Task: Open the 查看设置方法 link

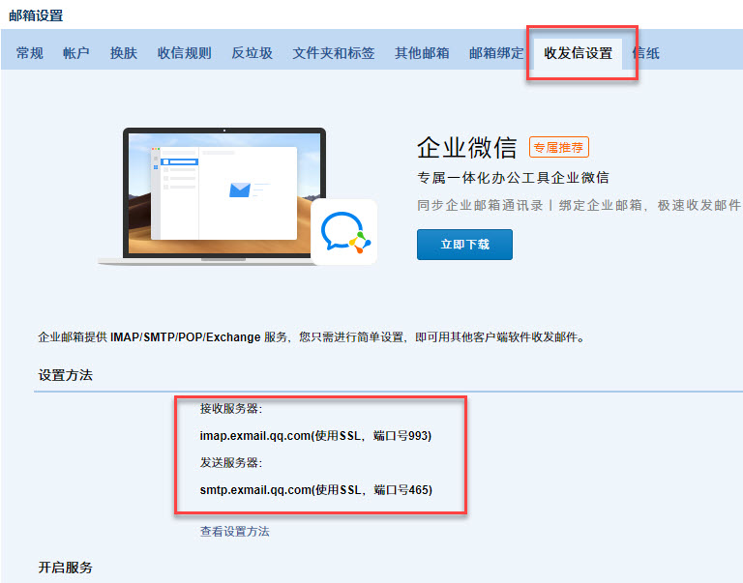Action: pyautogui.click(x=235, y=531)
